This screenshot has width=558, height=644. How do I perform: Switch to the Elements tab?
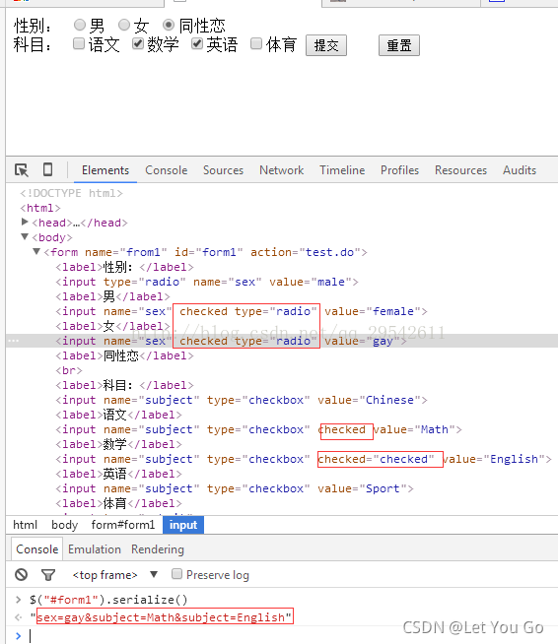[x=105, y=170]
